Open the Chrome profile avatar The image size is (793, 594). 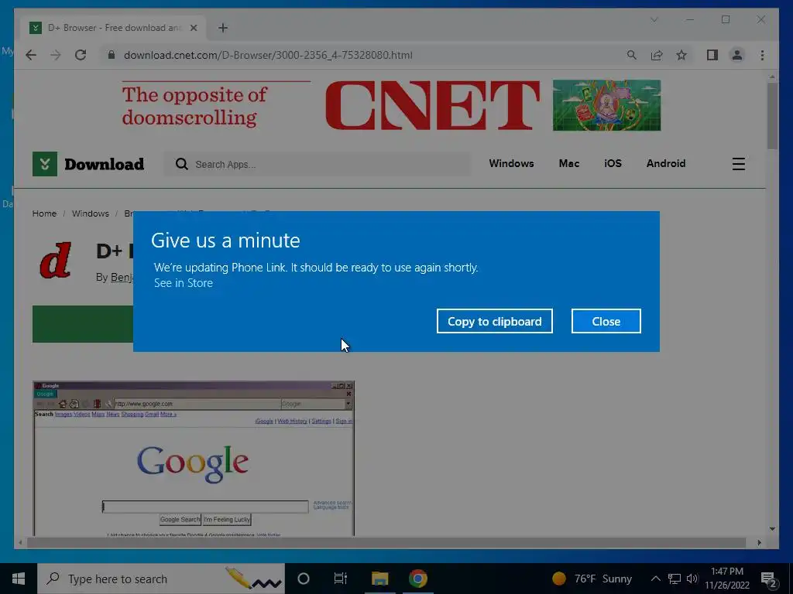tap(737, 55)
